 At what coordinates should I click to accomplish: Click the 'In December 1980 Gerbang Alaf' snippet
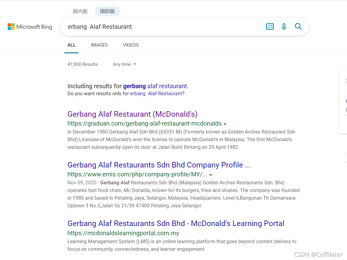tap(181, 140)
